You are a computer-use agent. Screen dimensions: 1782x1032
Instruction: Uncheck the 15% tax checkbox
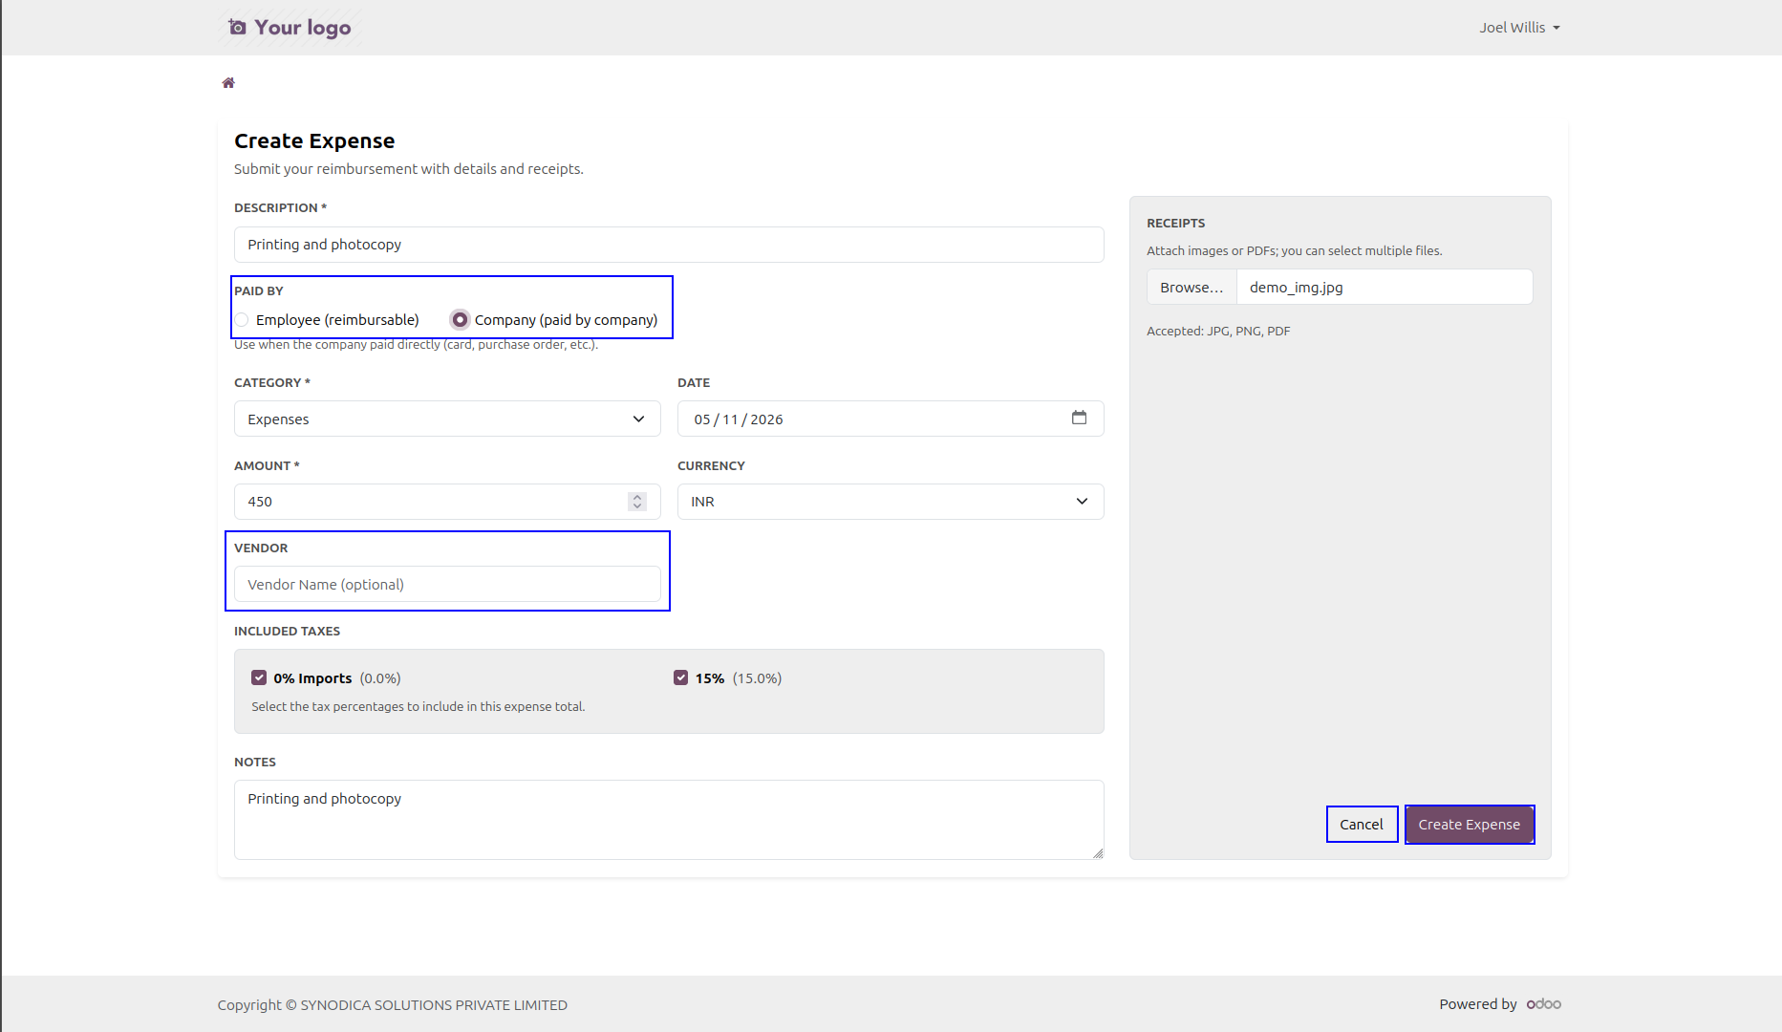tap(680, 677)
